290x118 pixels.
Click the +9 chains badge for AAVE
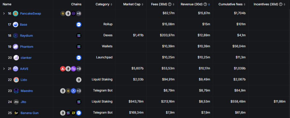[79, 69]
